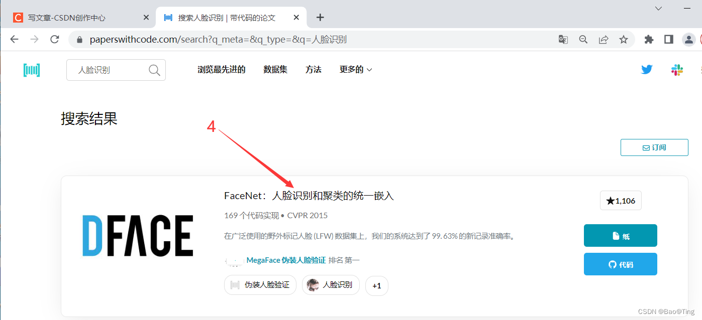Click the 订阅 subscribe button
The width and height of the screenshot is (702, 320).
point(654,147)
